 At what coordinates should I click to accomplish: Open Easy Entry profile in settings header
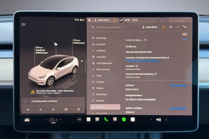[150, 27]
